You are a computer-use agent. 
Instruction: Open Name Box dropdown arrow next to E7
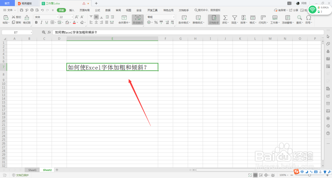[x=31, y=32]
